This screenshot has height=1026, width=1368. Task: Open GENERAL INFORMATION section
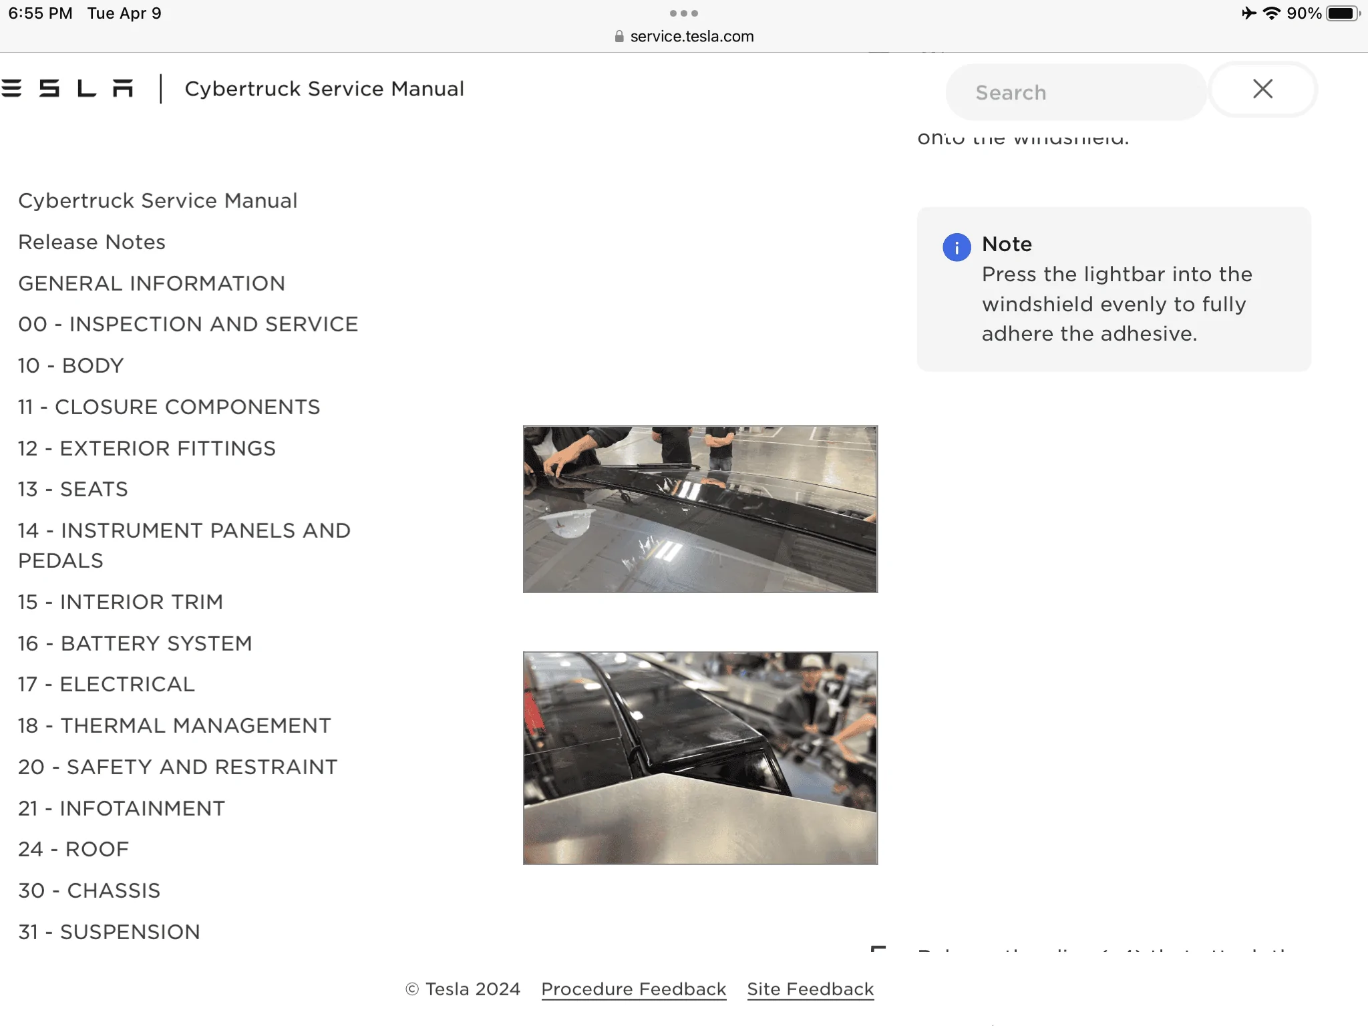152,283
